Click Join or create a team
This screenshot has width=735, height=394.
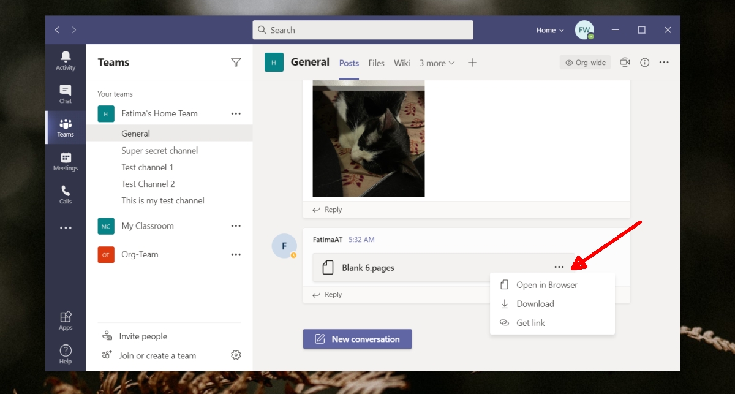[149, 355]
